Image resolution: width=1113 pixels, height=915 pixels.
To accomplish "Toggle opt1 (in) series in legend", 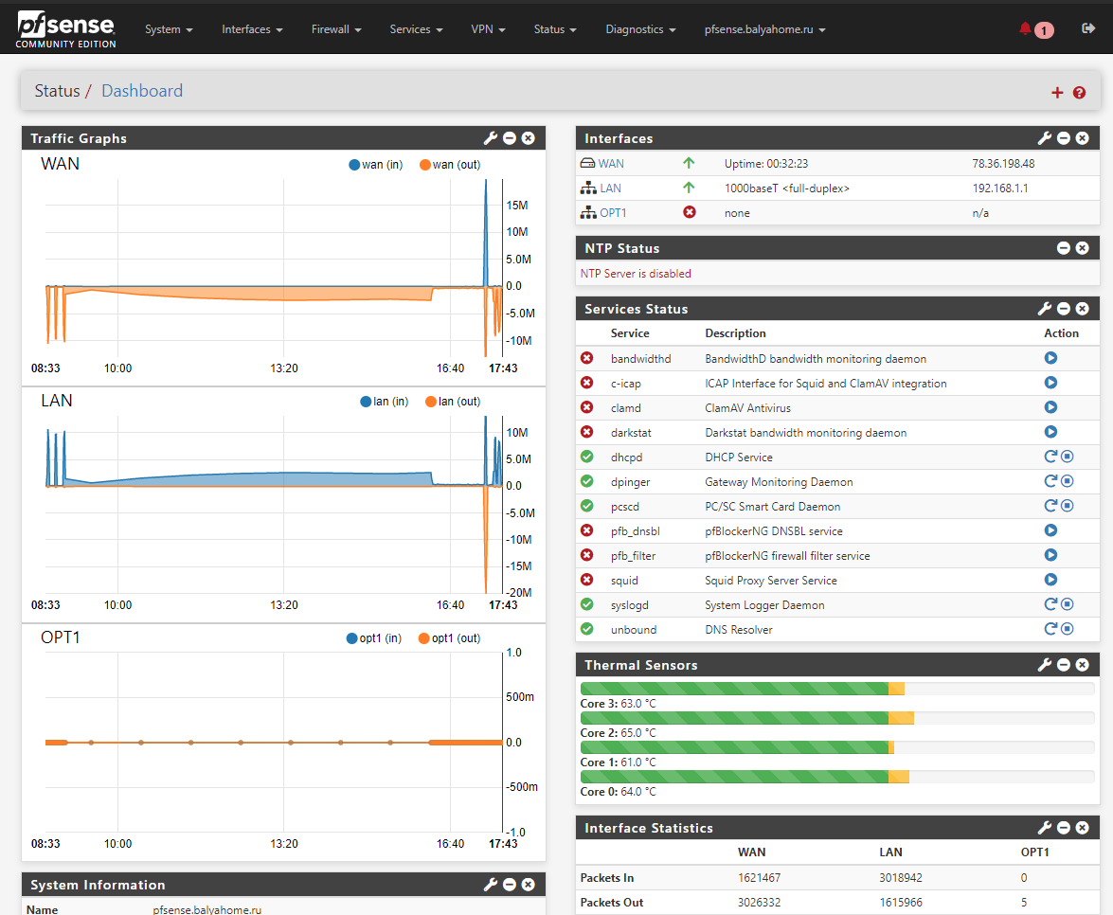I will (374, 638).
